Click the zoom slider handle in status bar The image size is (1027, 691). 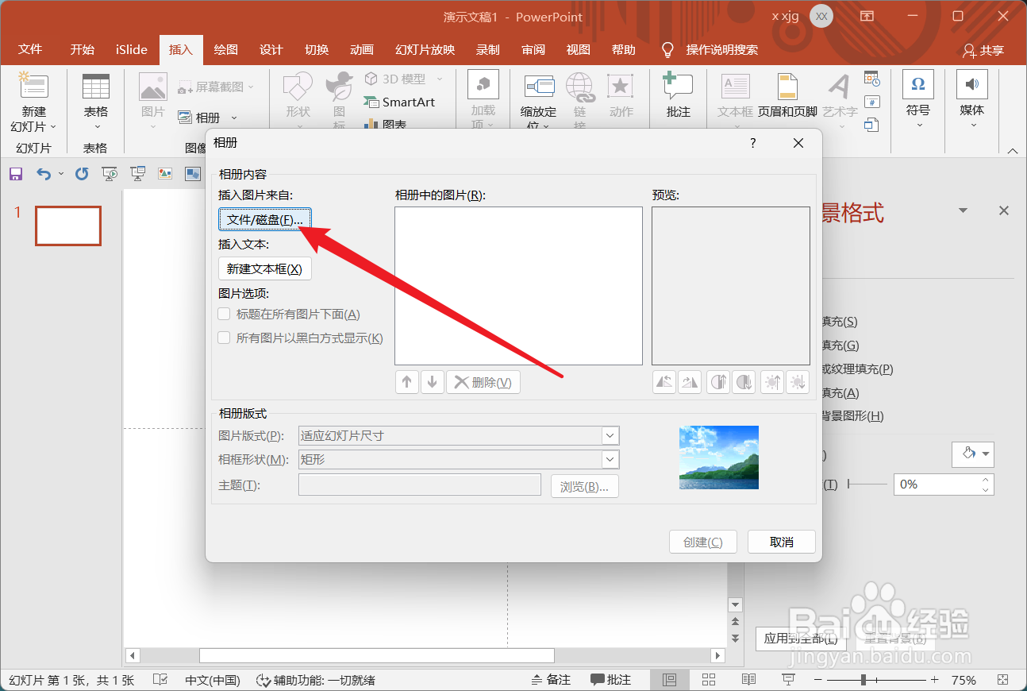point(864,680)
